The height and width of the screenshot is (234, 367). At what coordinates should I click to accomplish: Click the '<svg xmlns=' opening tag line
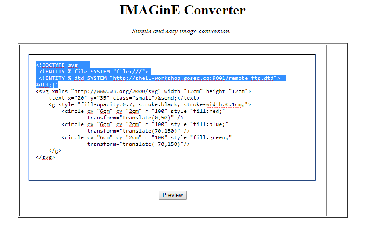(143, 91)
